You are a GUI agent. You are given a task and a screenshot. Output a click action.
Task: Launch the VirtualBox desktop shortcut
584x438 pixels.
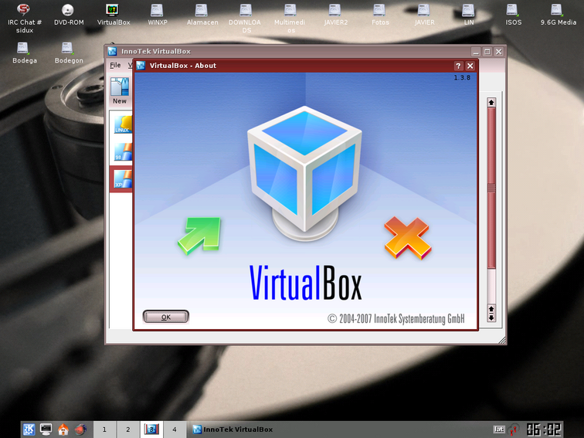tap(114, 15)
